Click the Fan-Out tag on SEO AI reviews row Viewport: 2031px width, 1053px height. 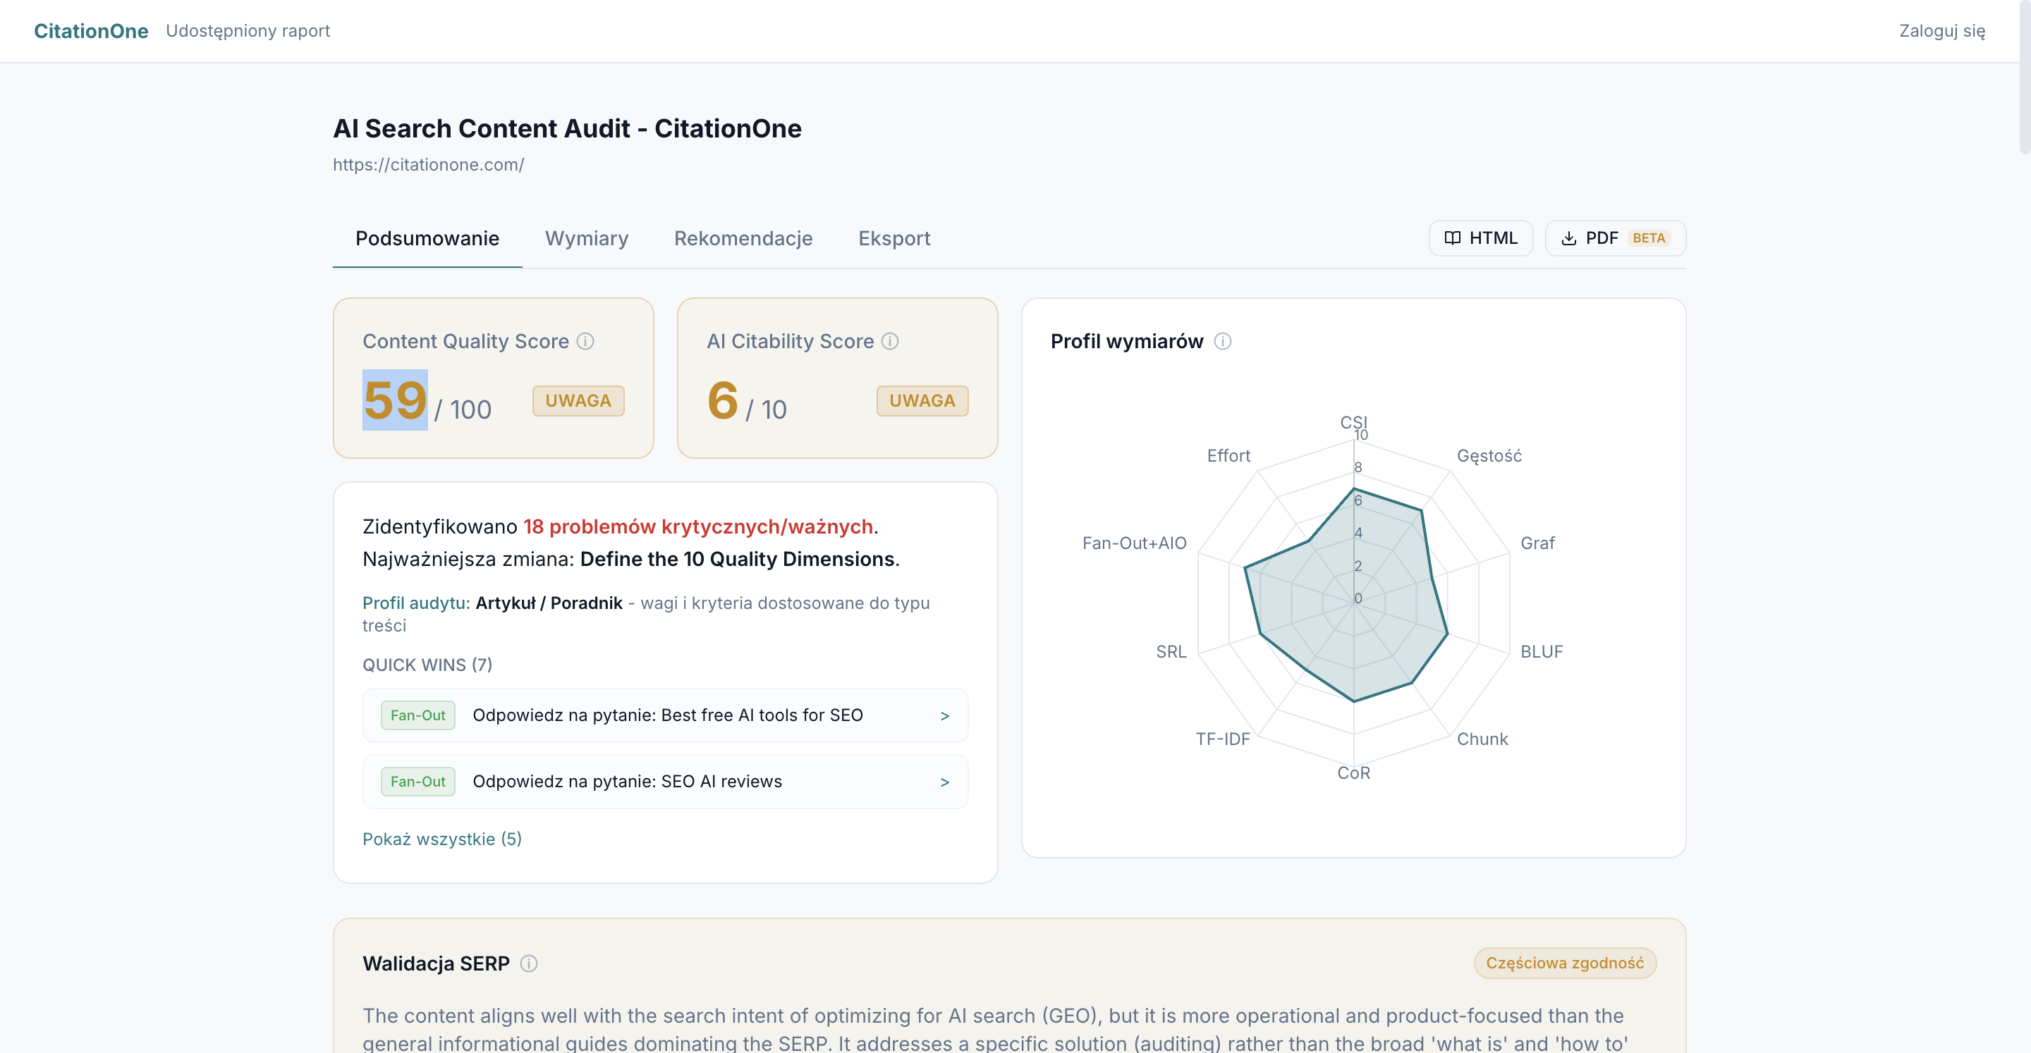(418, 782)
